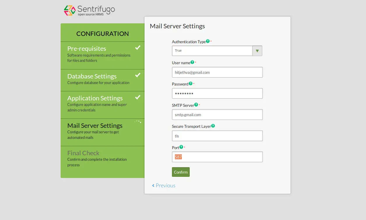Select the Authentication Type combo box showing True

tap(217, 51)
